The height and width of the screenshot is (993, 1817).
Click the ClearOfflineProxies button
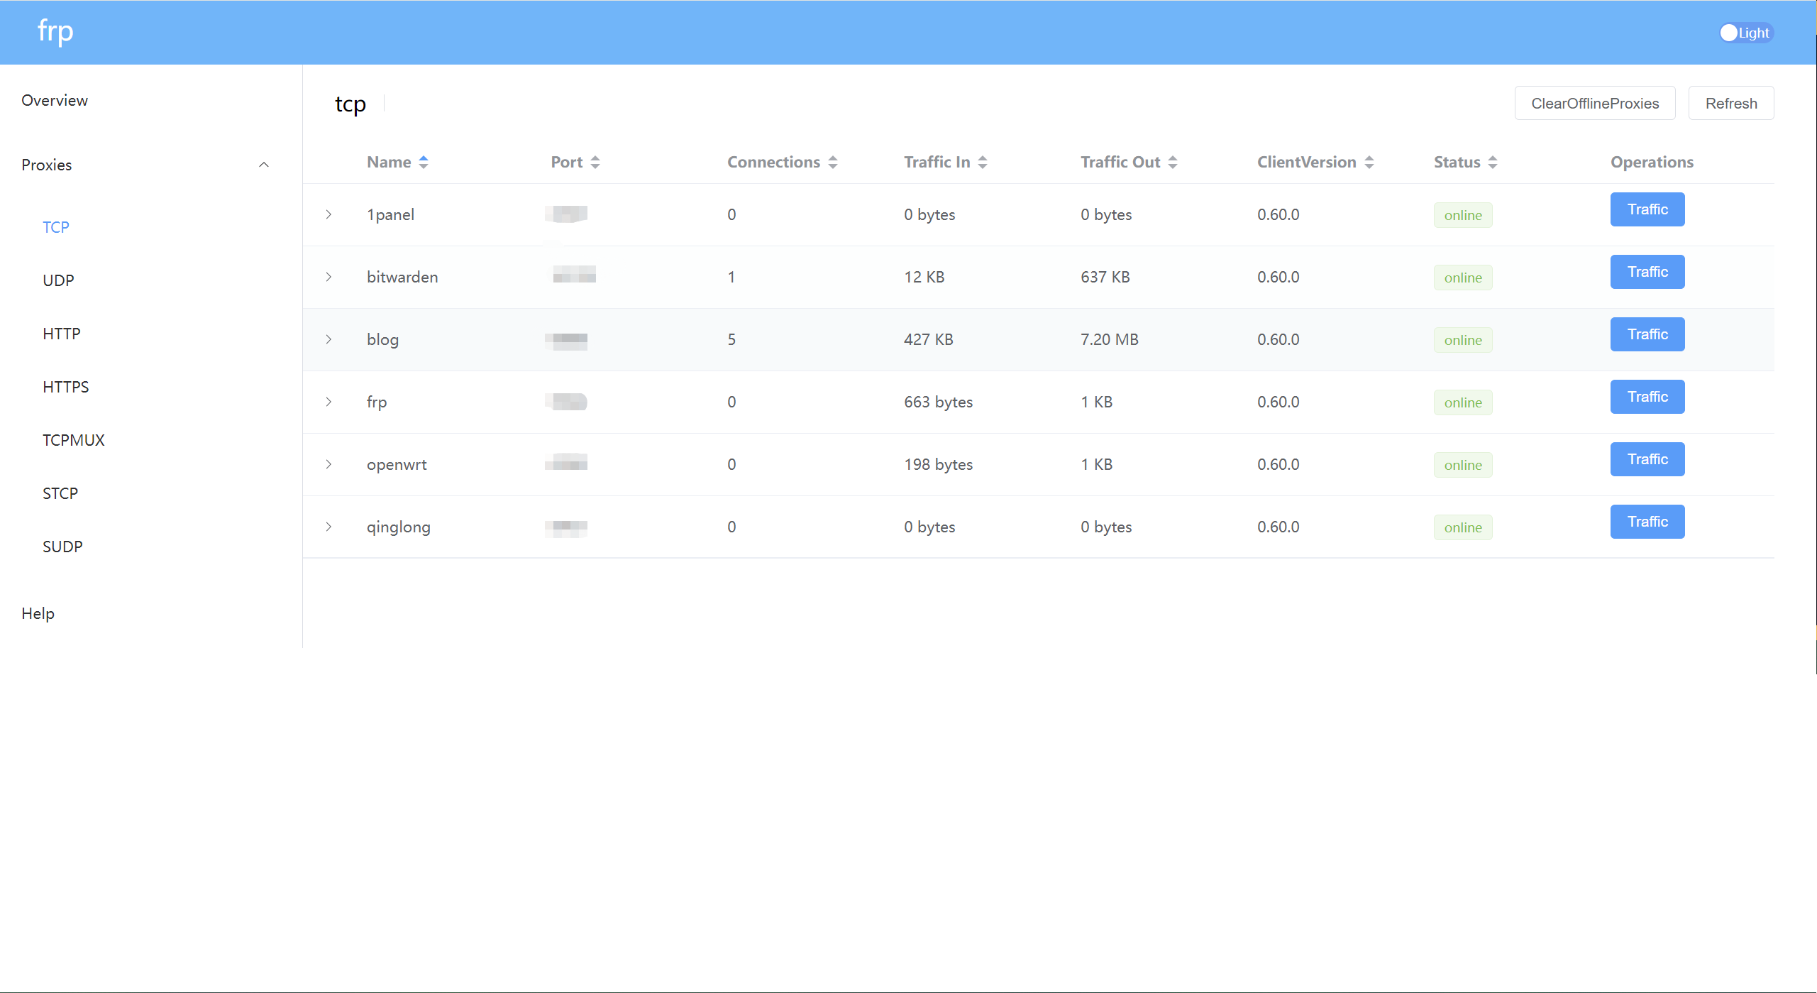1594,104
